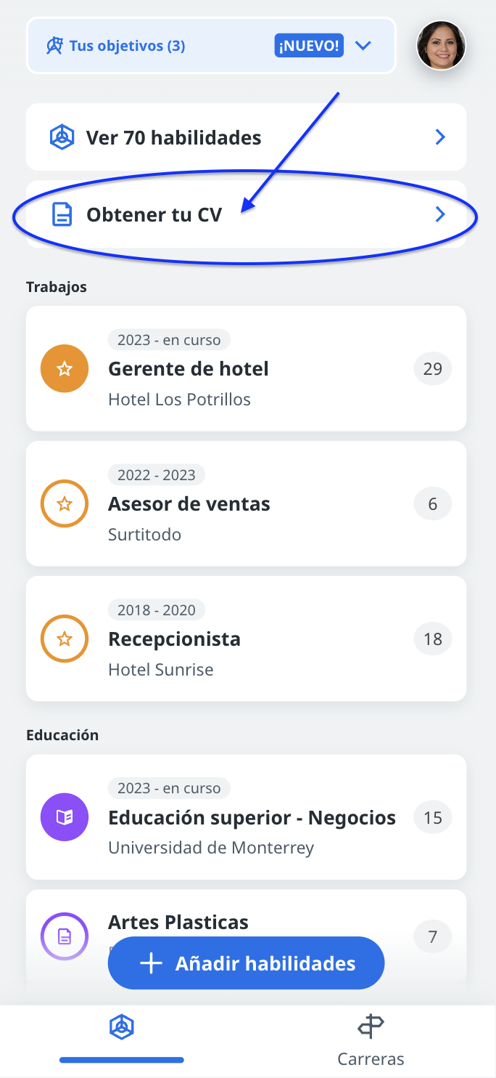
Task: Click the 29 skills count on Gerente de hotel
Action: tap(433, 369)
